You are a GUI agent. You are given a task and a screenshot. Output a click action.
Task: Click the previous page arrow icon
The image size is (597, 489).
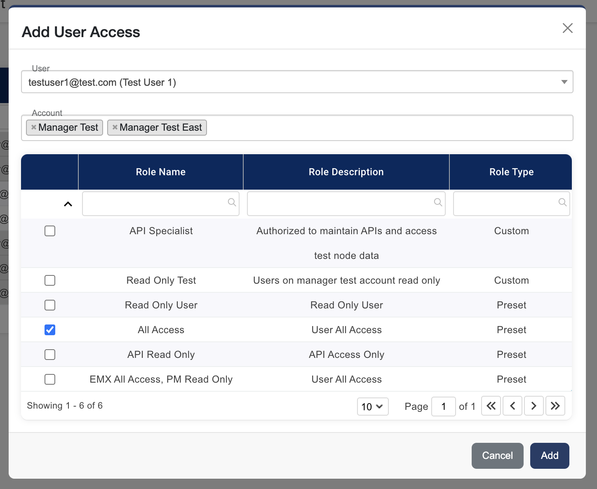[x=512, y=406]
